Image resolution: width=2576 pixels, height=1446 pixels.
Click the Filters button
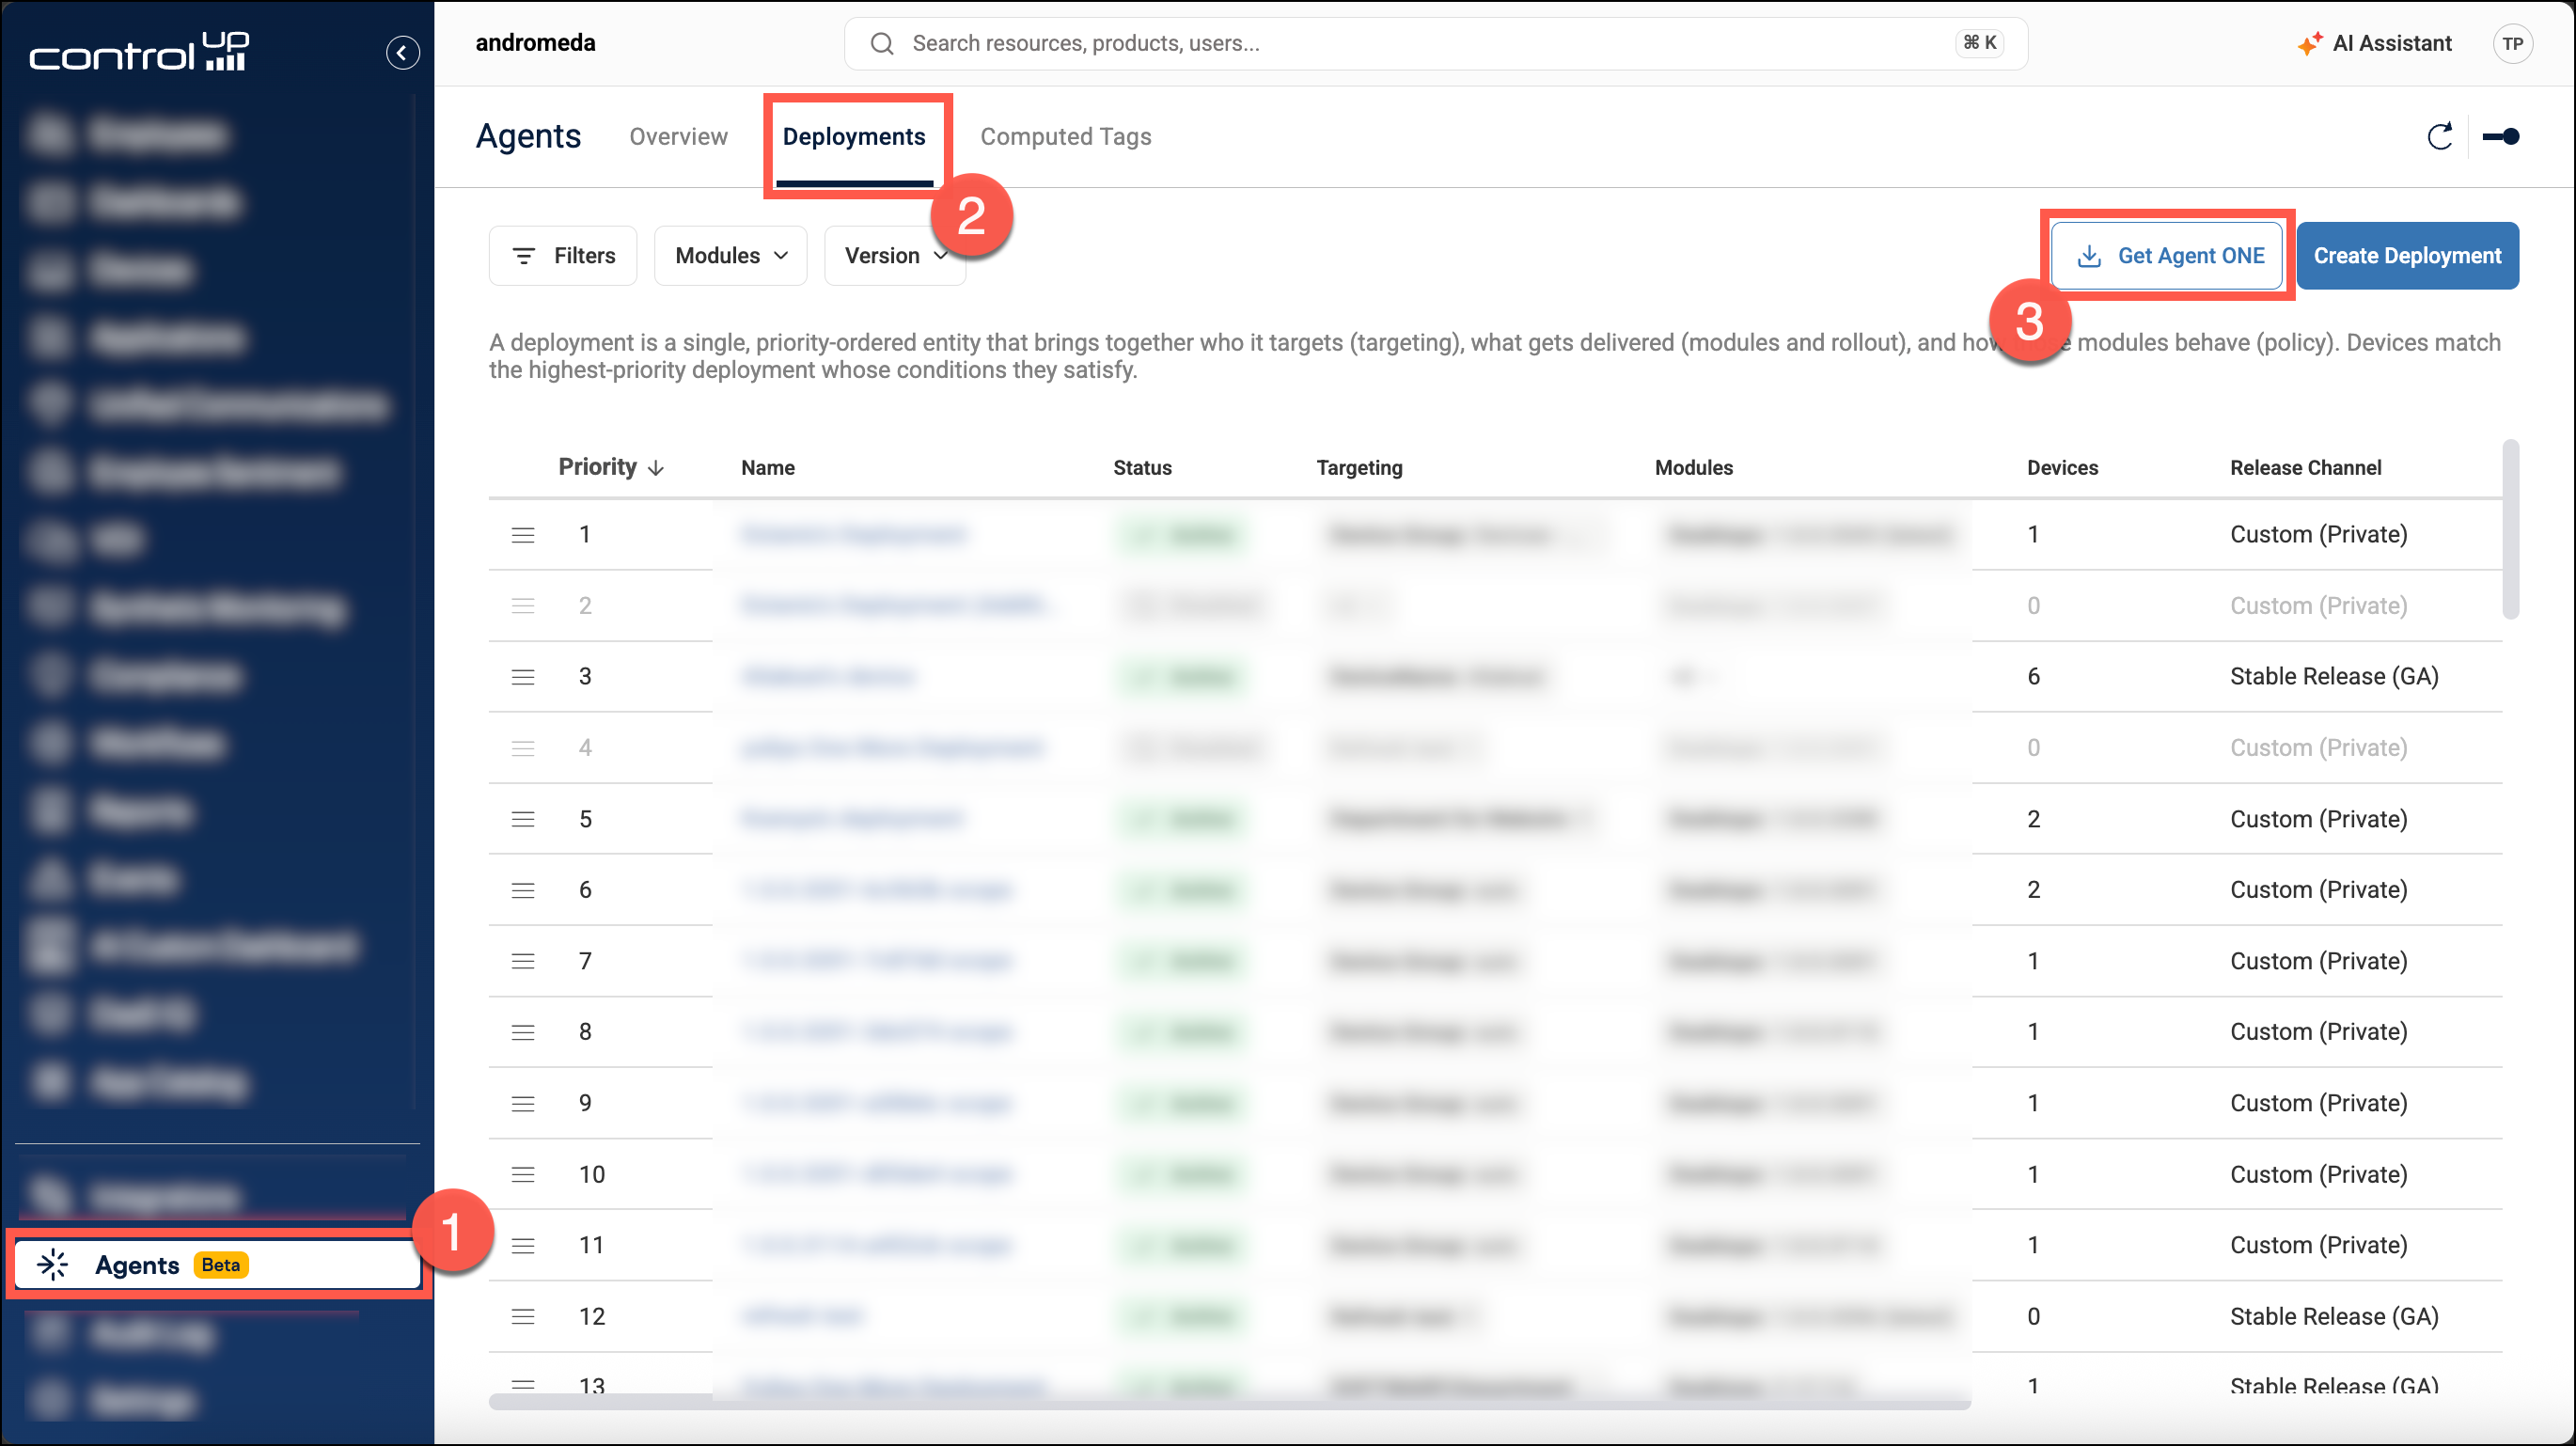[563, 256]
